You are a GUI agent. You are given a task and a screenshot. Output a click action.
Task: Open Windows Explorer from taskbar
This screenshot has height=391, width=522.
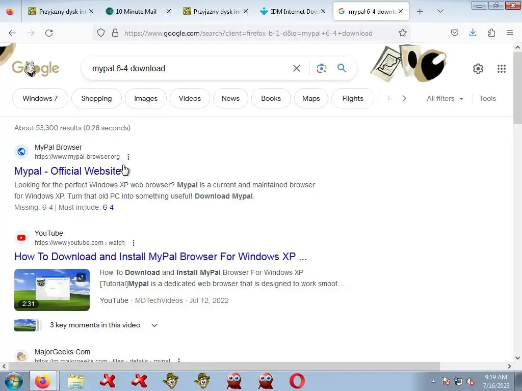pos(76,381)
